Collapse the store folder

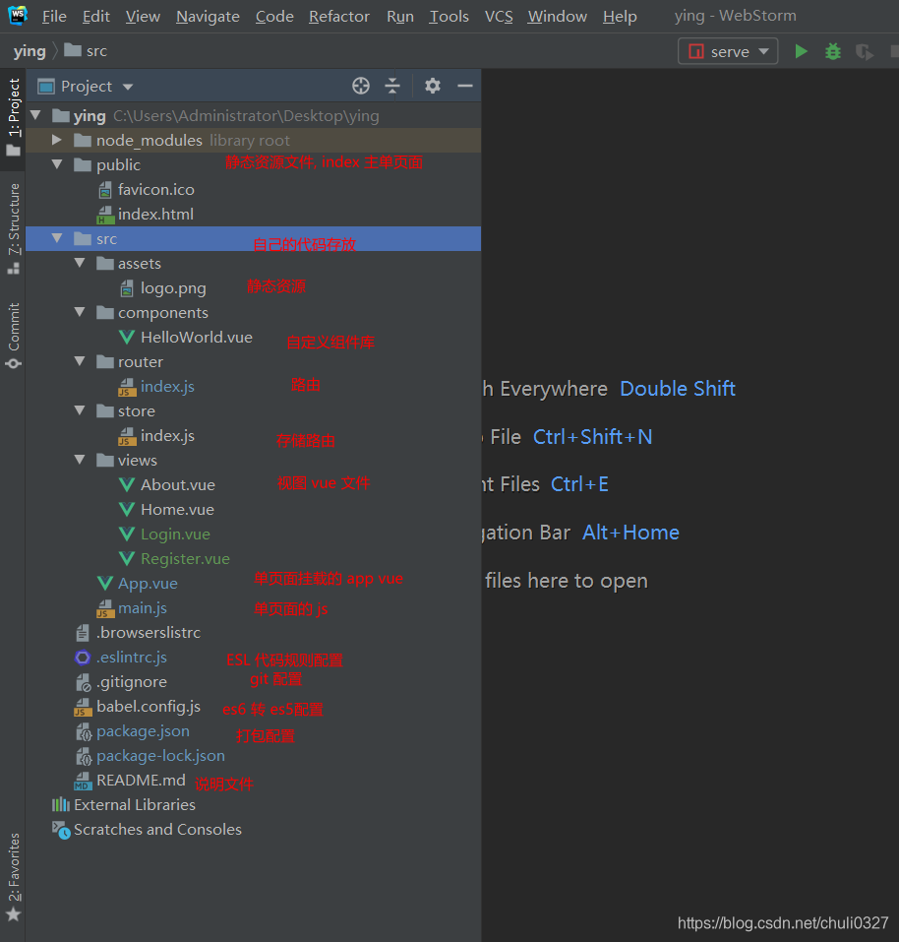(x=80, y=410)
